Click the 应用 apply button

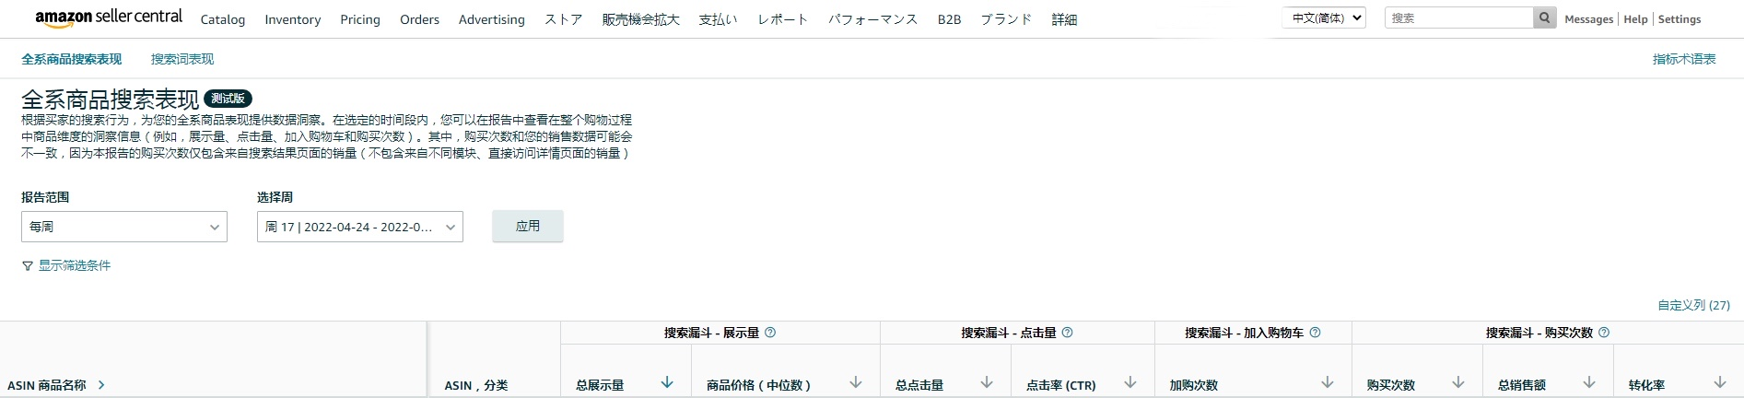click(x=528, y=226)
